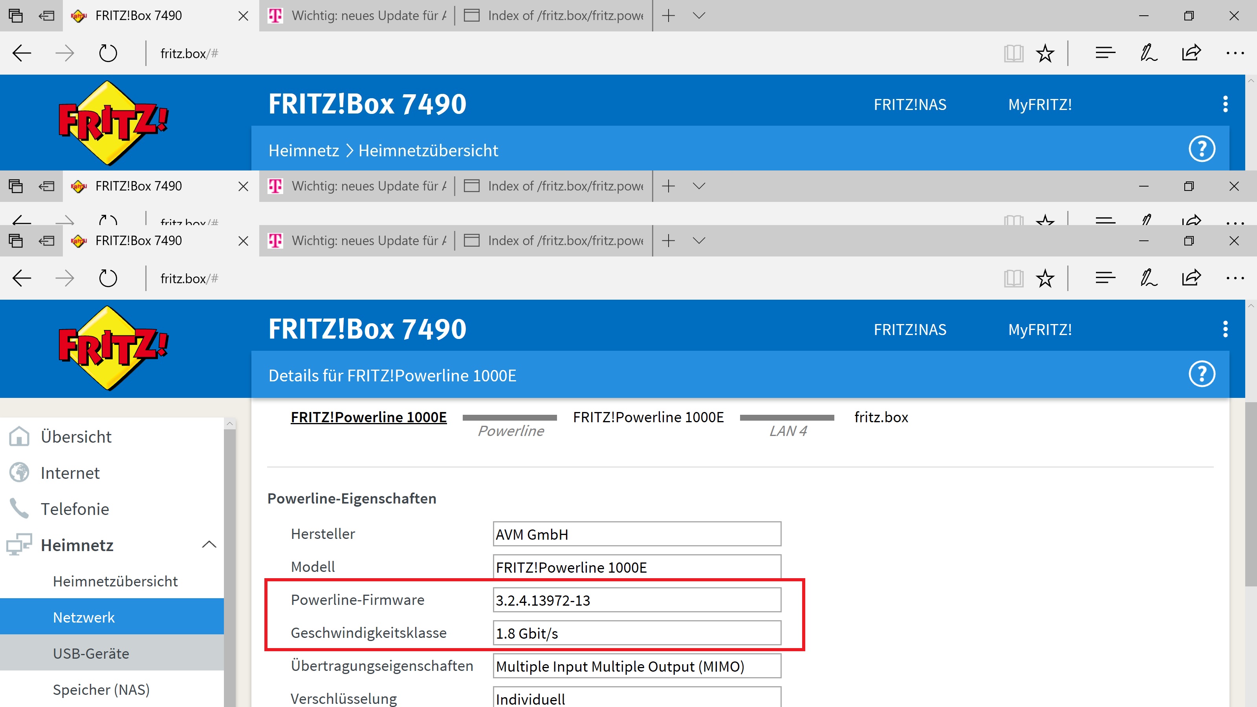Image resolution: width=1257 pixels, height=707 pixels.
Task: Click the Powerline-Firmware version field
Action: click(636, 600)
